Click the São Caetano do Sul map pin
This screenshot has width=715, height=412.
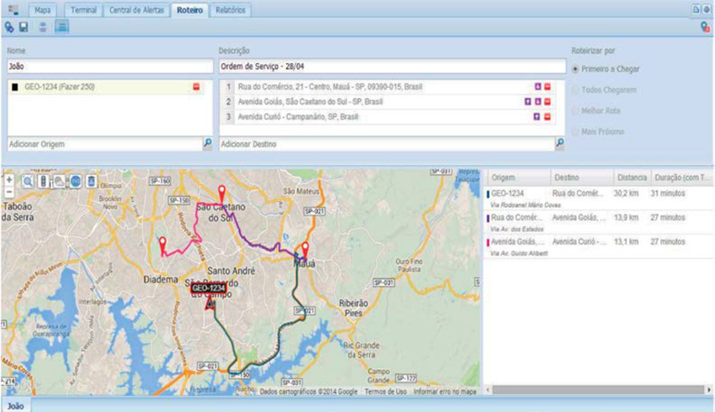pos(221,193)
